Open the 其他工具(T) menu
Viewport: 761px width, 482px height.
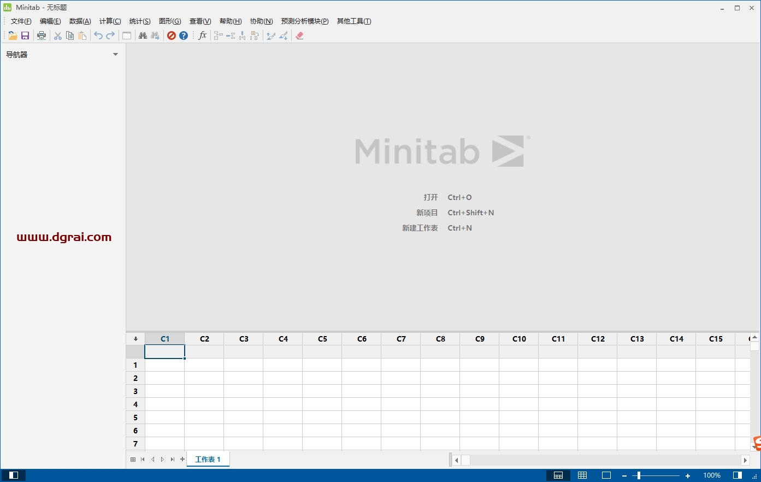354,21
